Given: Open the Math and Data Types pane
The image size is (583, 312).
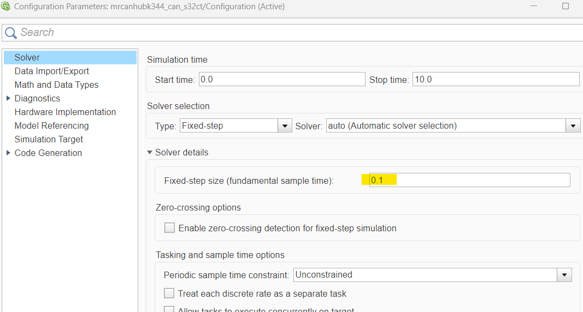Looking at the screenshot, I should 57,85.
